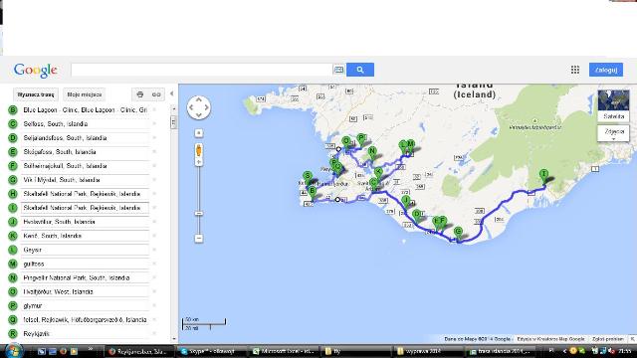The width and height of the screenshot is (637, 358).
Task: Click the Hvolsvöllur, South, Islandia field
Action: pyautogui.click(x=86, y=222)
